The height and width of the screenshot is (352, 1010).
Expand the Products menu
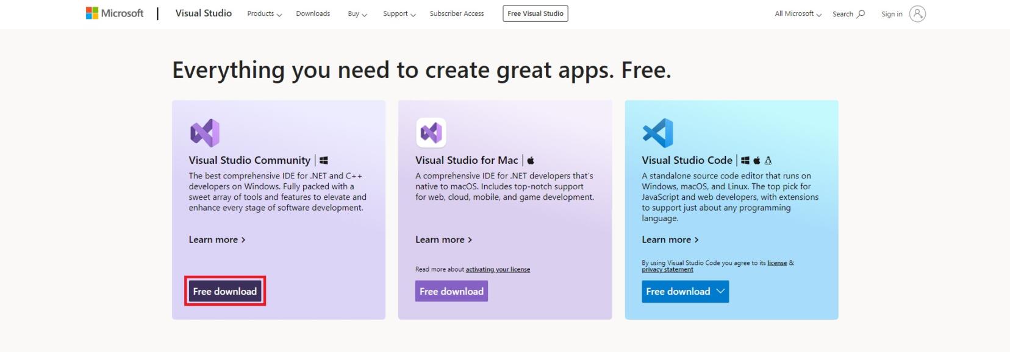(264, 14)
